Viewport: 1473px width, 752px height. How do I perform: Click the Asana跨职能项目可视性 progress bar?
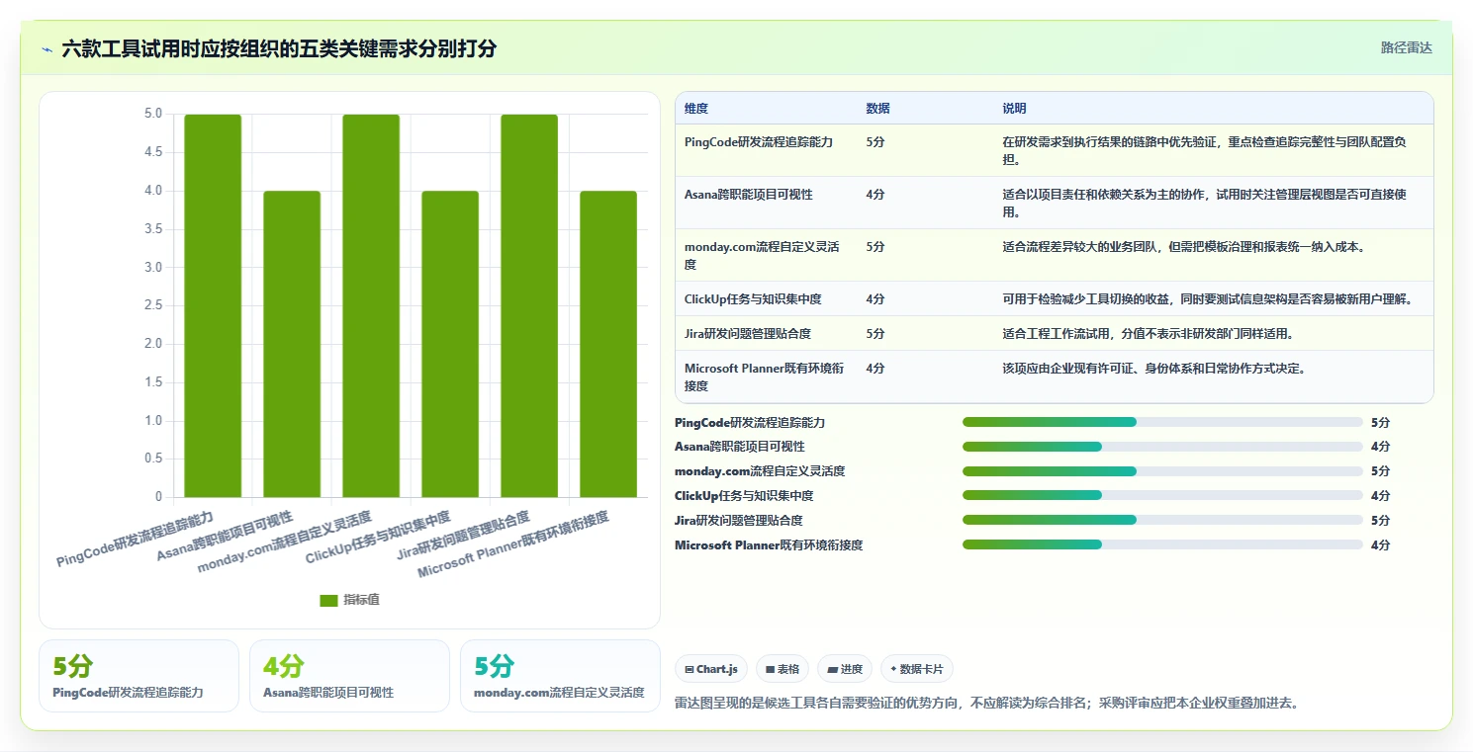(x=1162, y=447)
